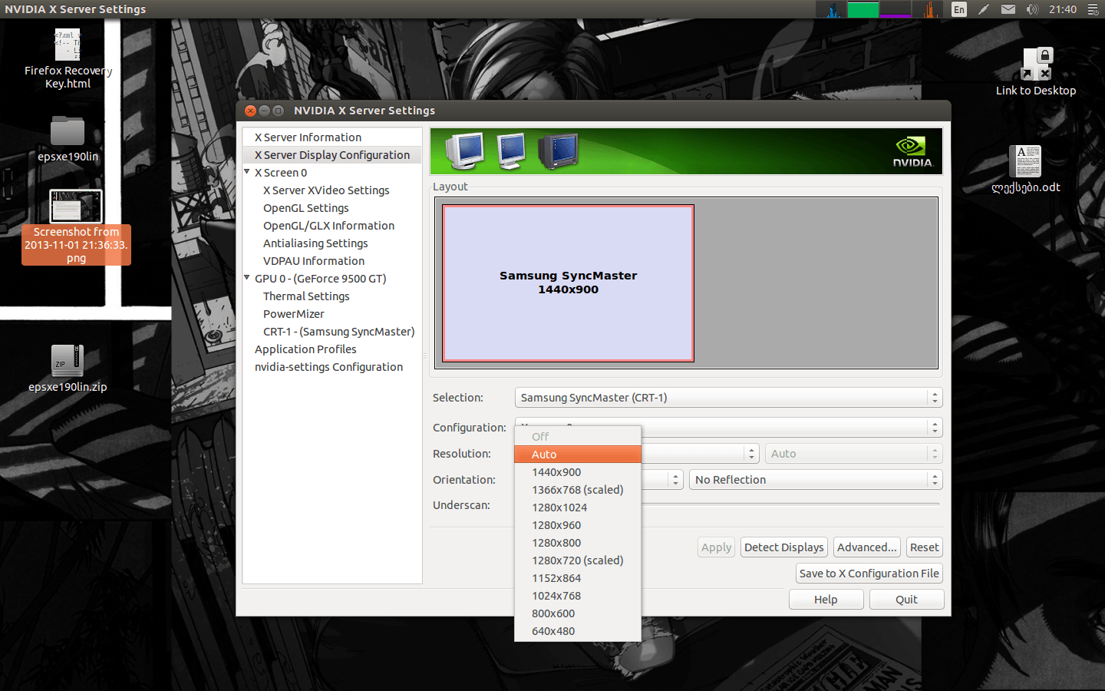Open OpenGL/GLX Information page
Image resolution: width=1105 pixels, height=691 pixels.
pyautogui.click(x=328, y=226)
